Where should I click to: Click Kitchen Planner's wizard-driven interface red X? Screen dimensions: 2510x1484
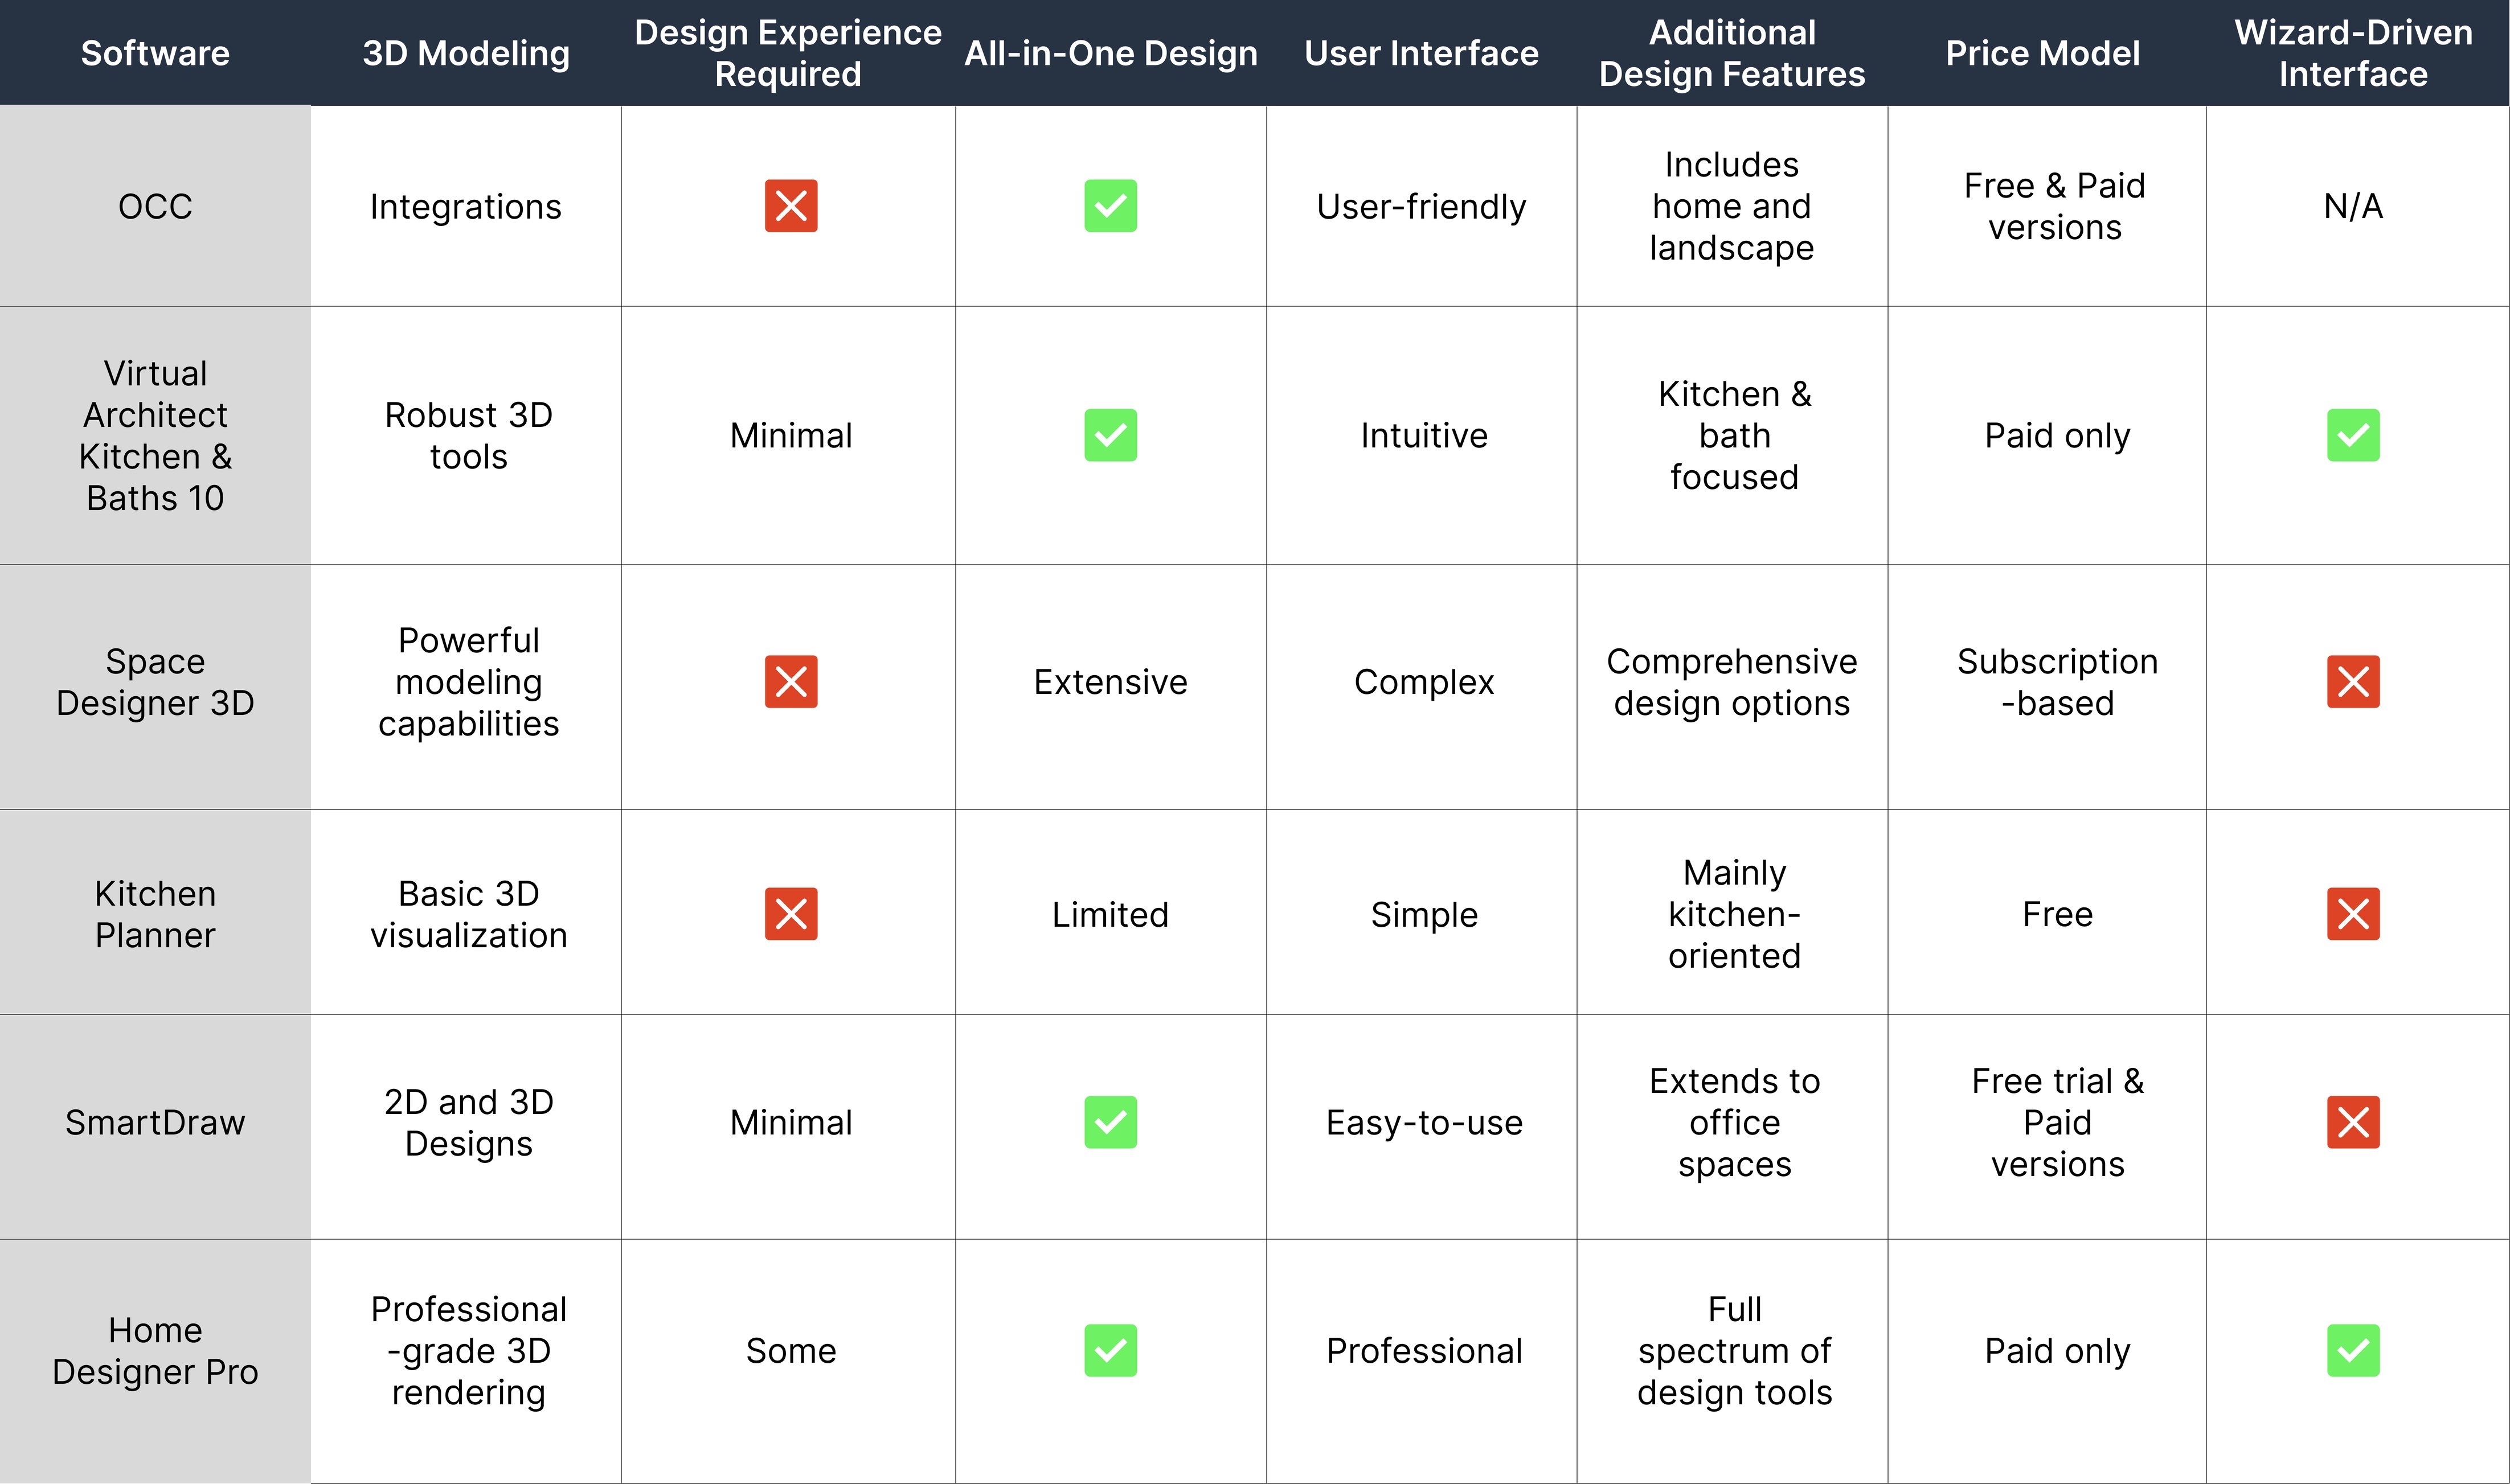click(x=2353, y=914)
